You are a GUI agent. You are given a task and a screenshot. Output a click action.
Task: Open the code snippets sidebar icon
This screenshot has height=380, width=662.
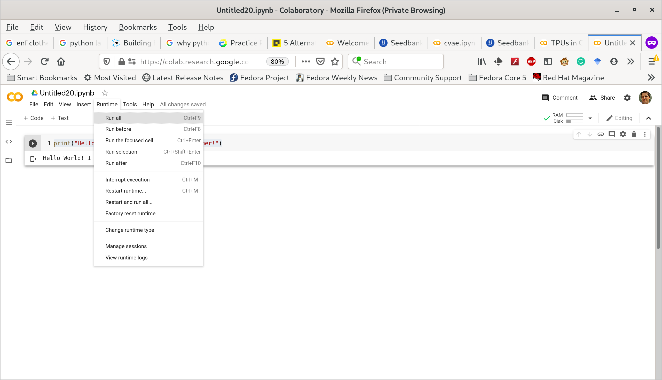click(9, 141)
